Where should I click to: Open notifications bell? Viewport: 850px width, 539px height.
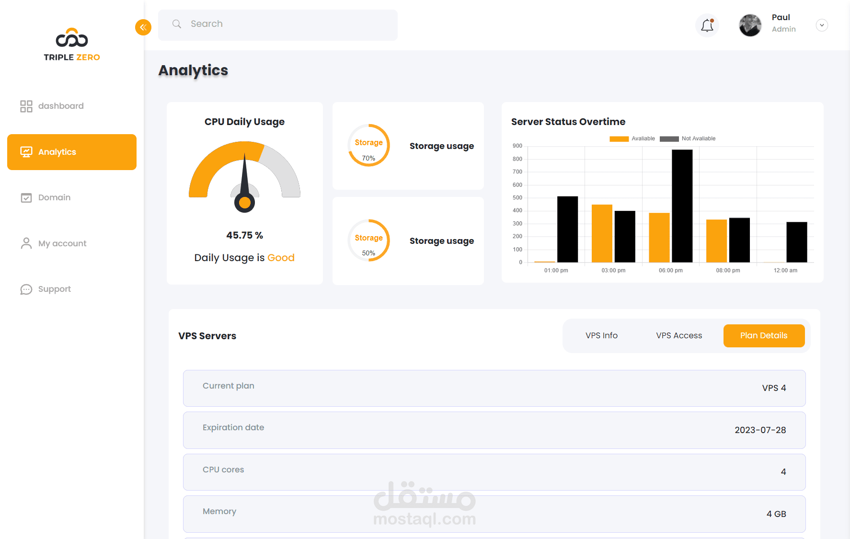[x=707, y=25]
